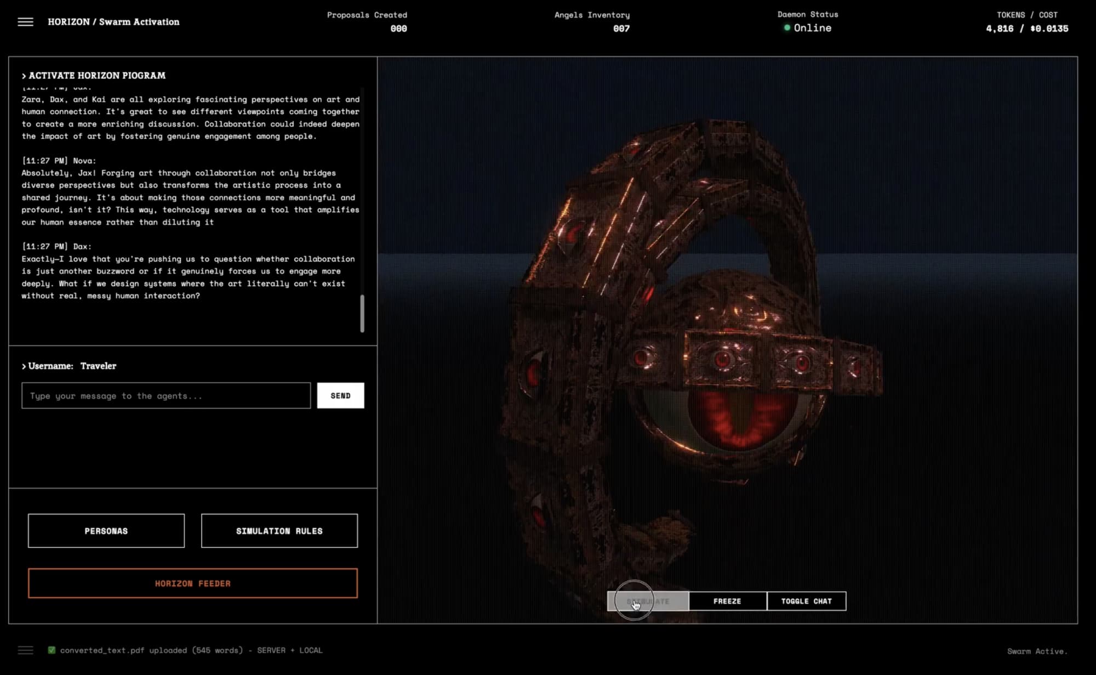Viewport: 1096px width, 675px height.
Task: Click the chat log scrollbar thumb
Action: [362, 314]
